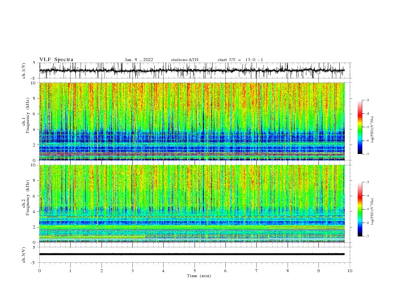Click the lower color bar's log(PSD) label
This screenshot has width=394, height=304.
pos(373,212)
